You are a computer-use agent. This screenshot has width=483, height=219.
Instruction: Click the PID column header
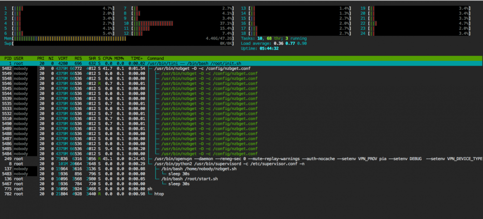[x=8, y=58]
